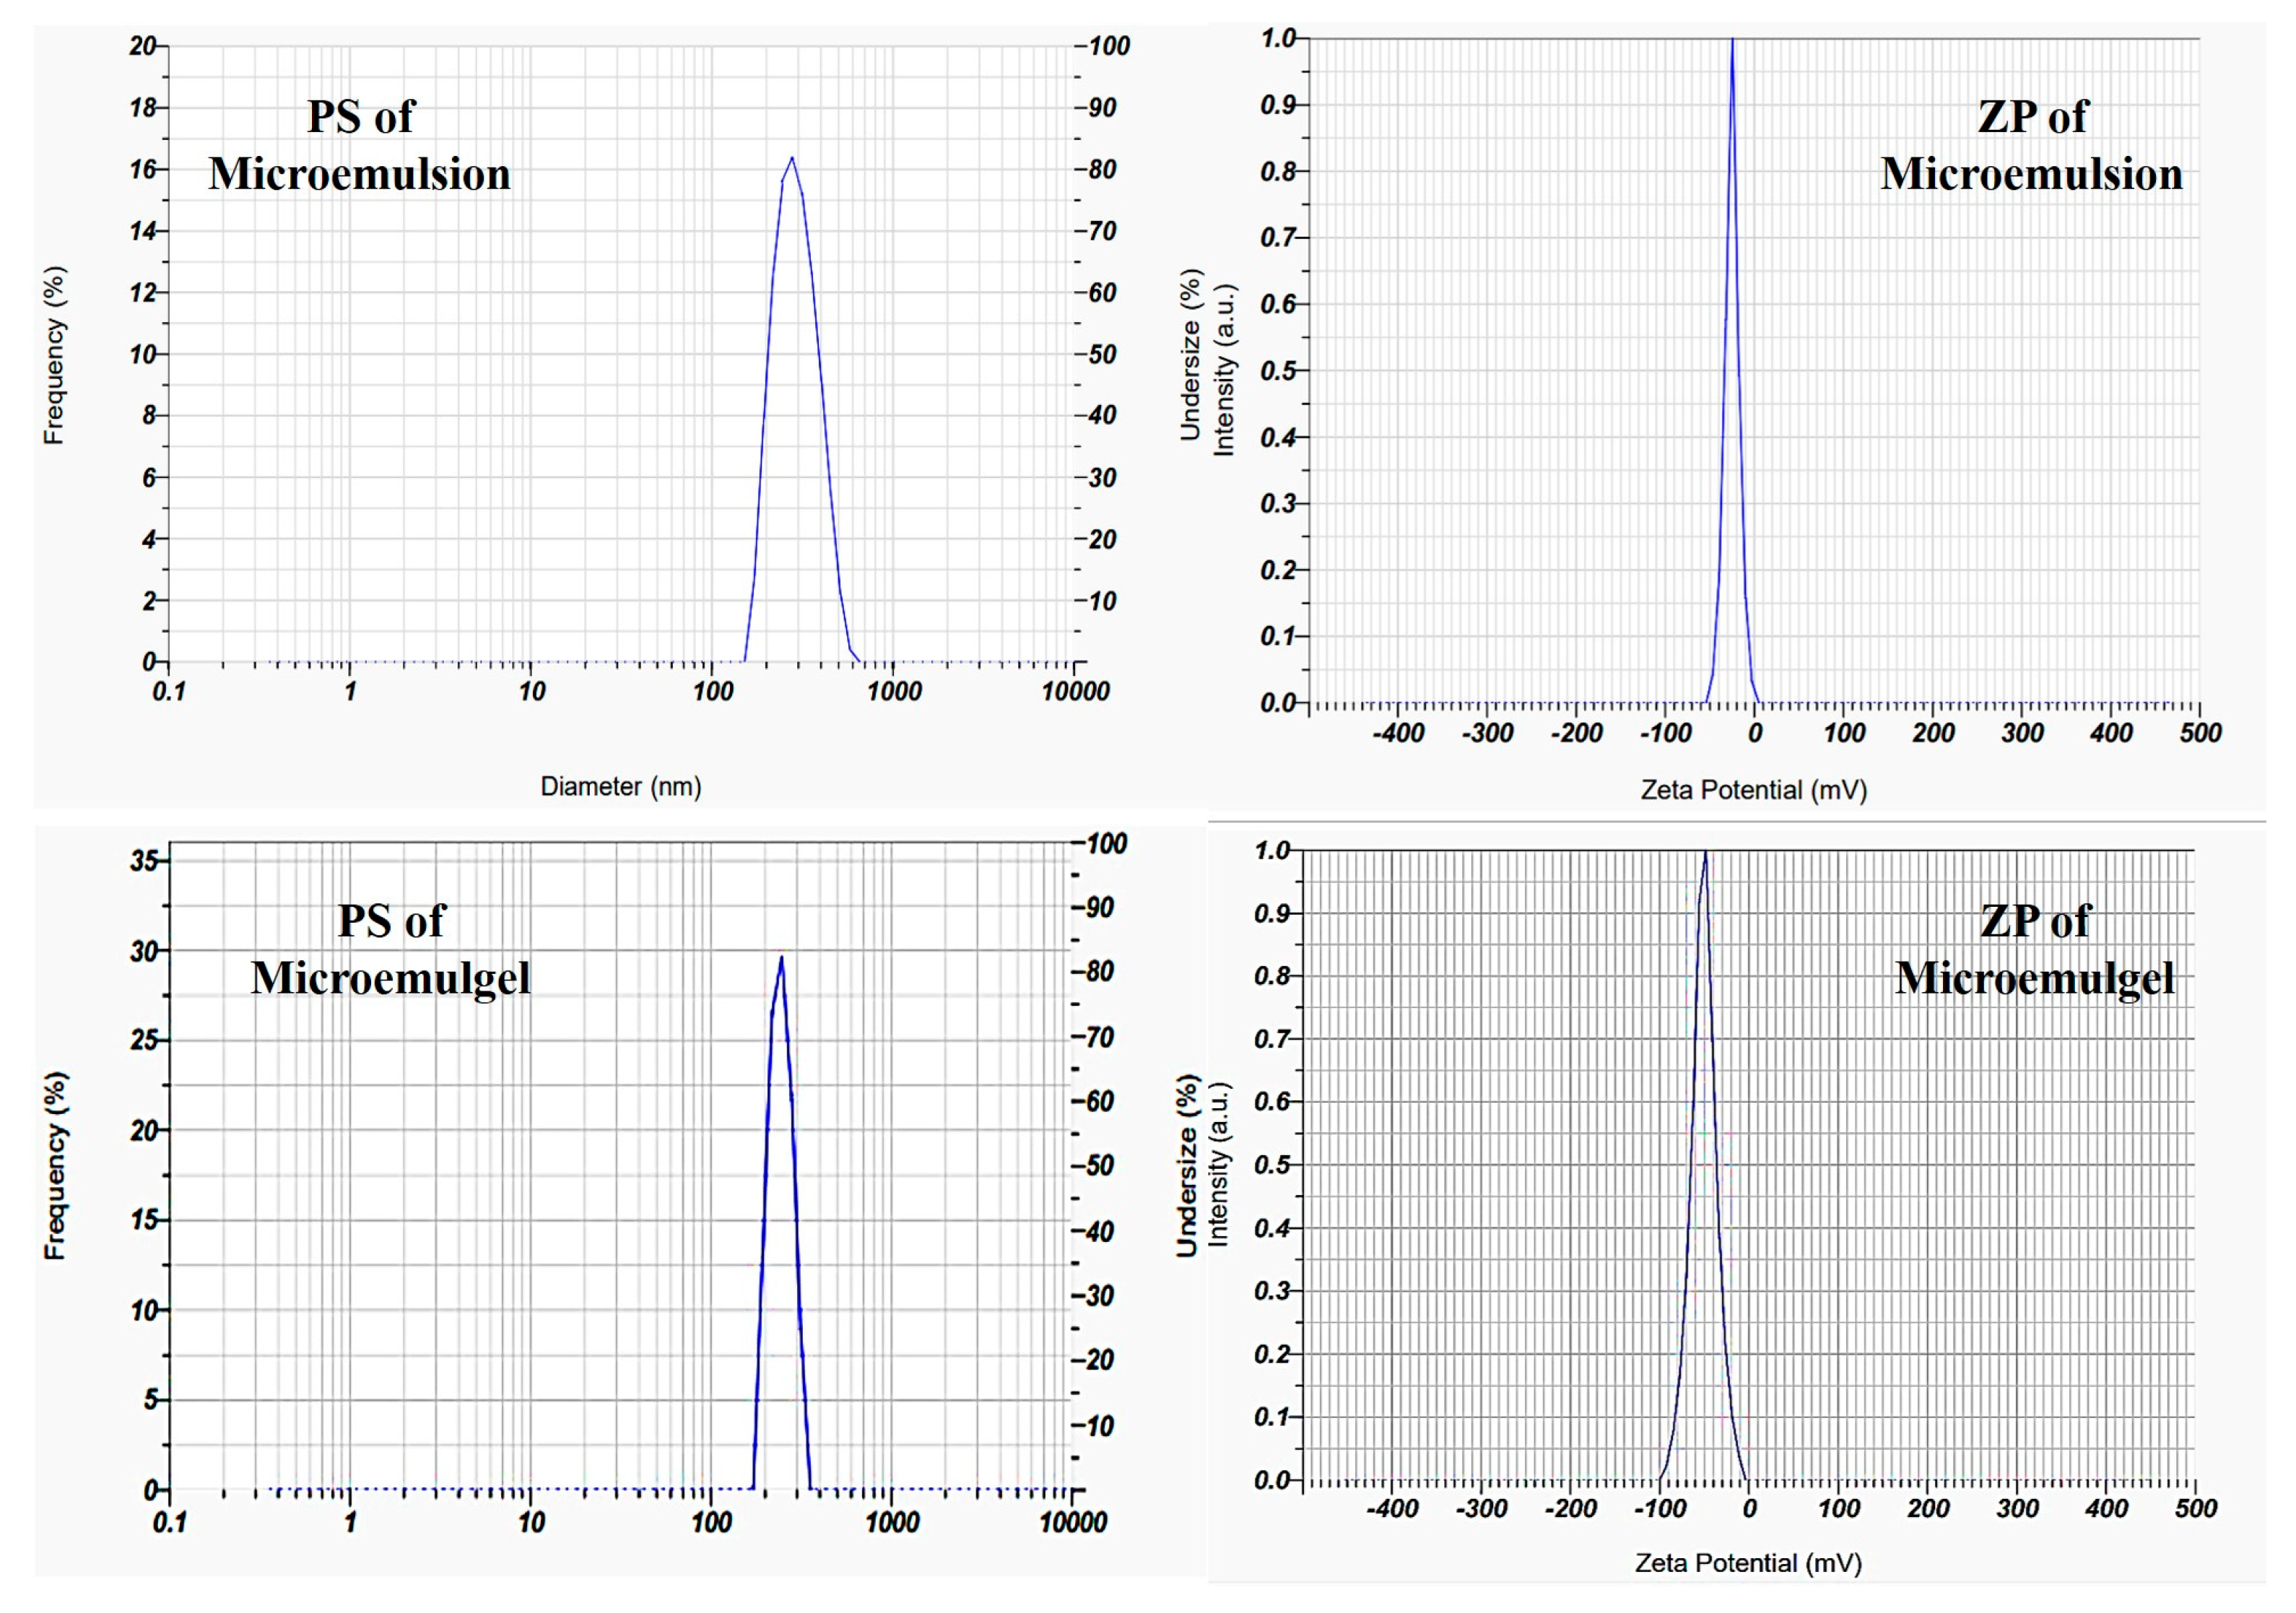Viewport: 2296px width, 1613px height.
Task: Click x-axis tick '-200' in ZP of Microemulgel chart
Action: coord(1571,1508)
